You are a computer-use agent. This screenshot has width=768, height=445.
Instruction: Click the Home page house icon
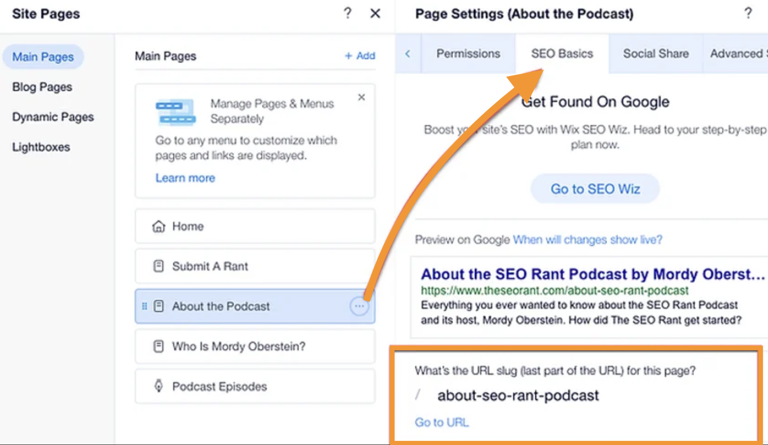(x=159, y=226)
